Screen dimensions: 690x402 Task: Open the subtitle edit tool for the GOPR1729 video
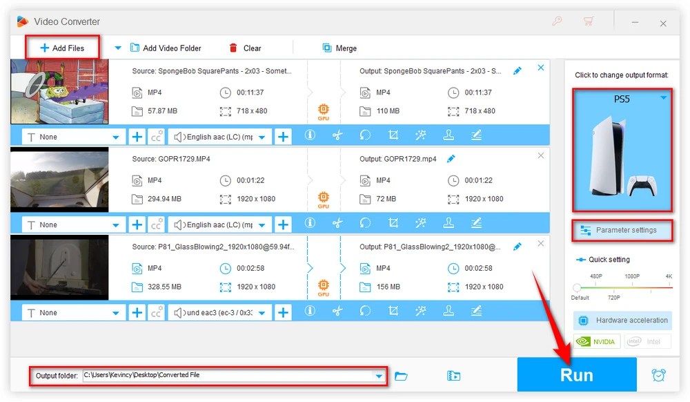tap(476, 223)
